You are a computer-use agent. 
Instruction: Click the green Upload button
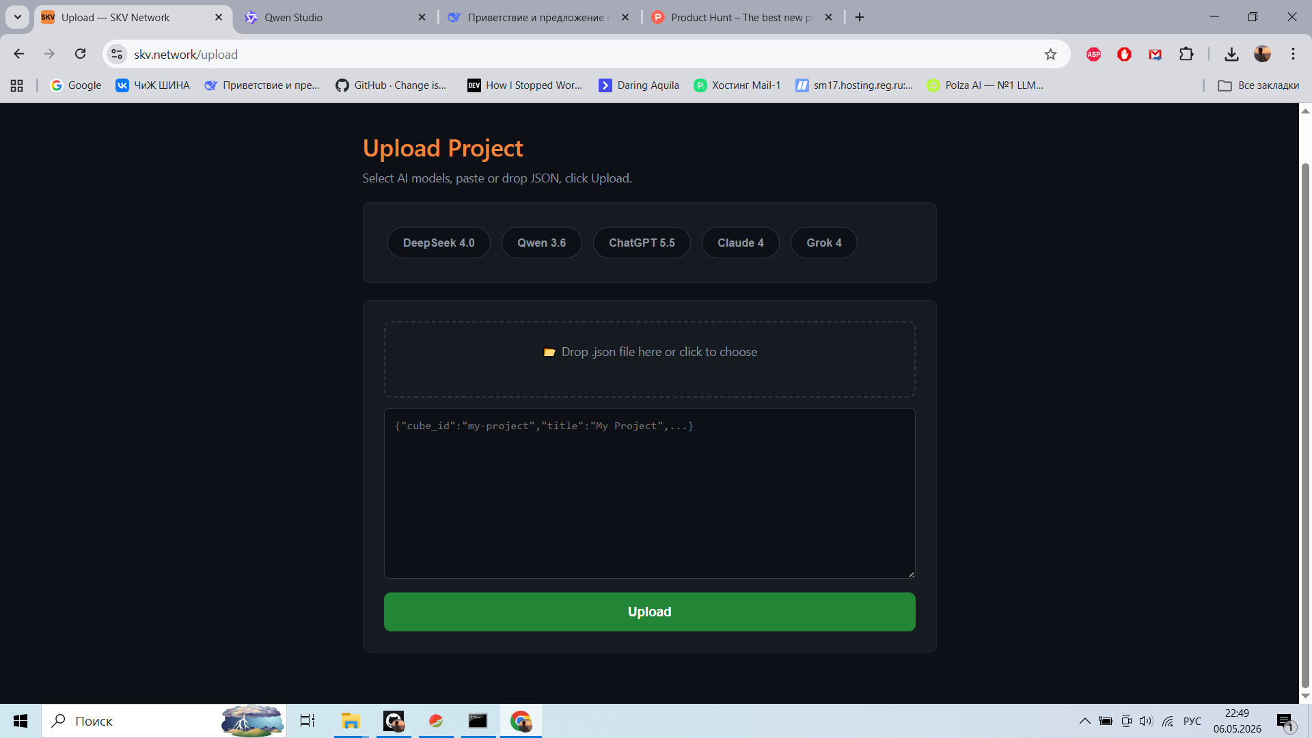pos(649,612)
